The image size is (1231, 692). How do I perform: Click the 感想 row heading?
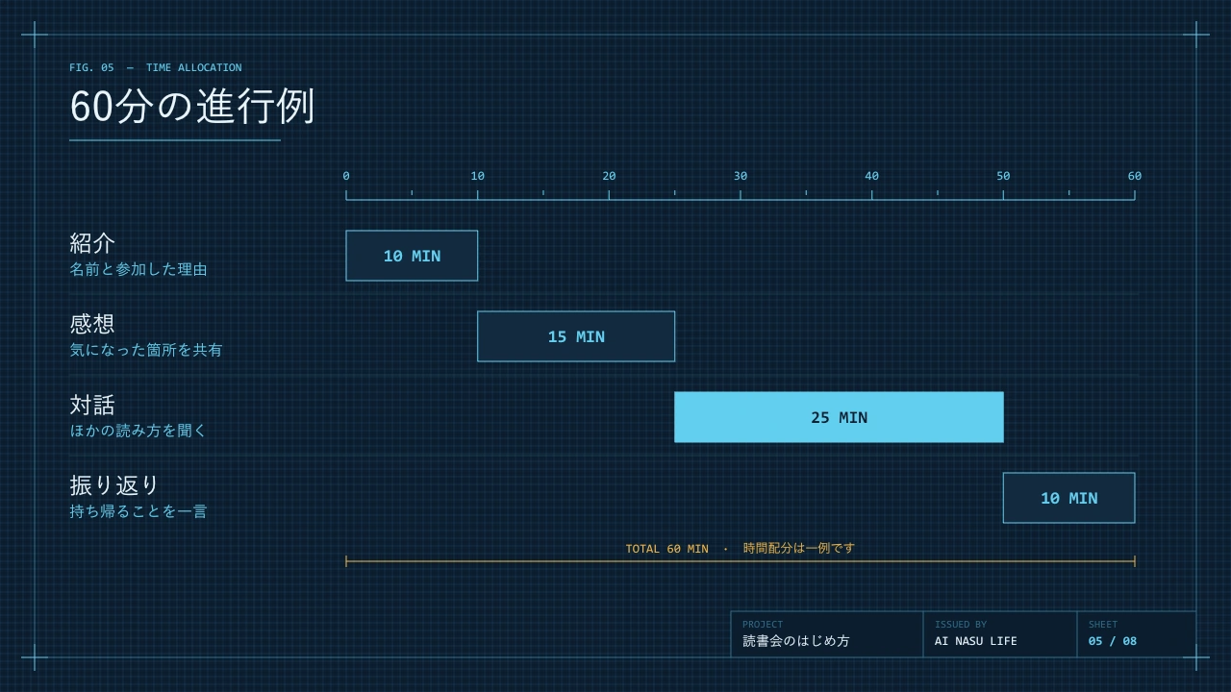point(92,324)
